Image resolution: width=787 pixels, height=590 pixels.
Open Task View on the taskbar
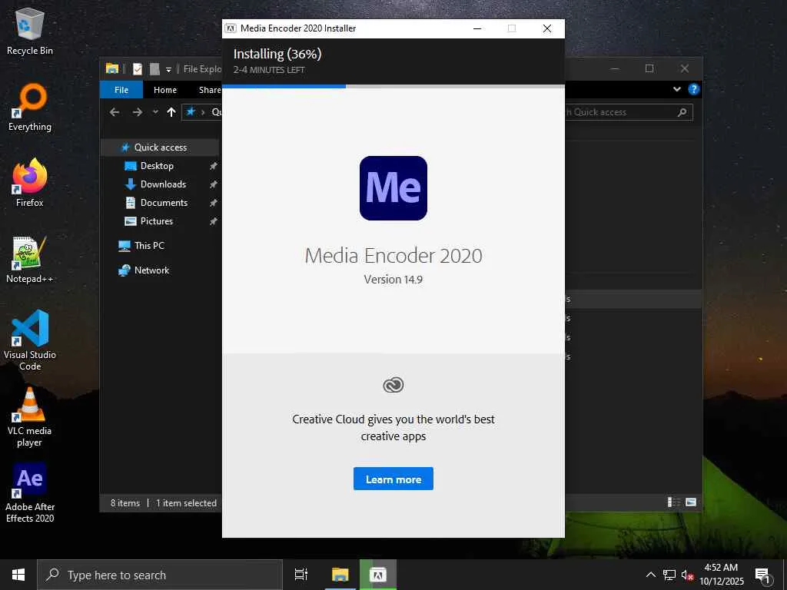301,575
